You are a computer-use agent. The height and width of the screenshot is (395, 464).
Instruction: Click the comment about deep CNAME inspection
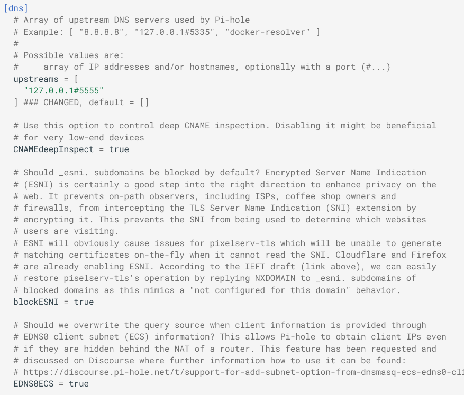(225, 126)
